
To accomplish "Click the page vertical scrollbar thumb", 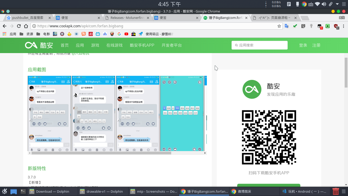I will 346,72.
